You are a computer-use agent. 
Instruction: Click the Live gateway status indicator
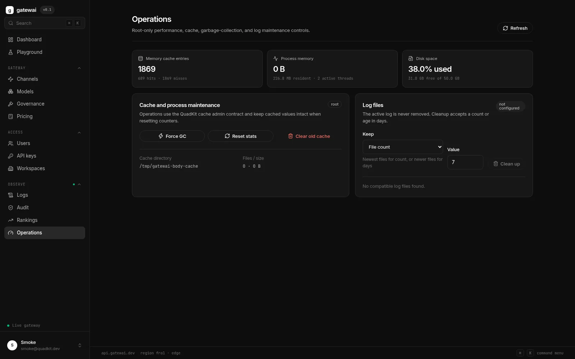pyautogui.click(x=24, y=326)
